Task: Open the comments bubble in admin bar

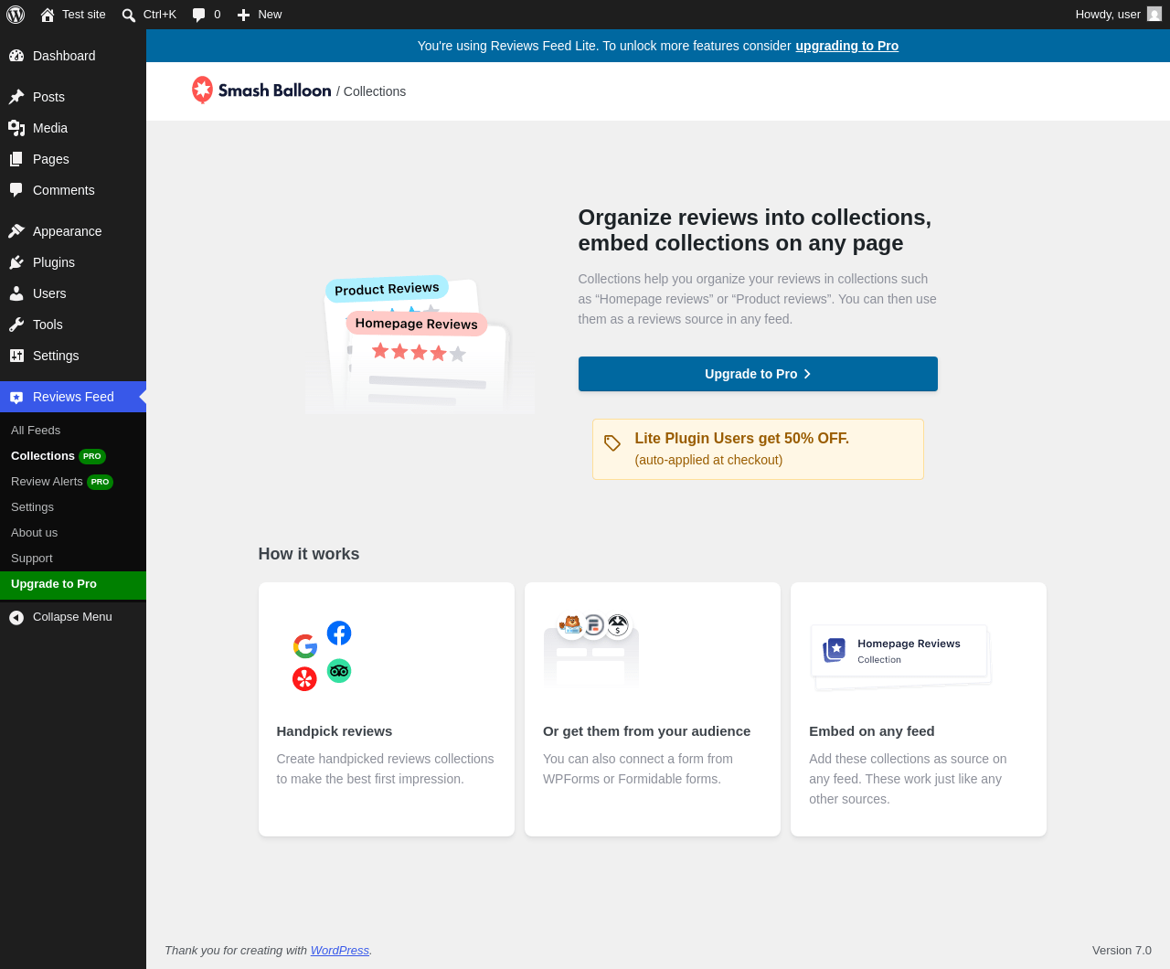Action: (206, 15)
